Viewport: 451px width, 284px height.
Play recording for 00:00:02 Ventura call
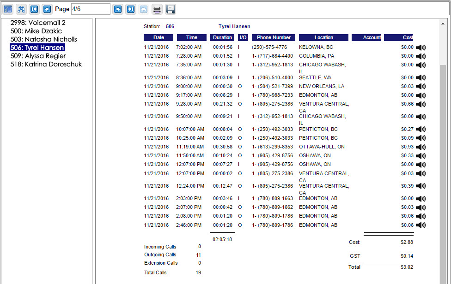[x=421, y=173]
